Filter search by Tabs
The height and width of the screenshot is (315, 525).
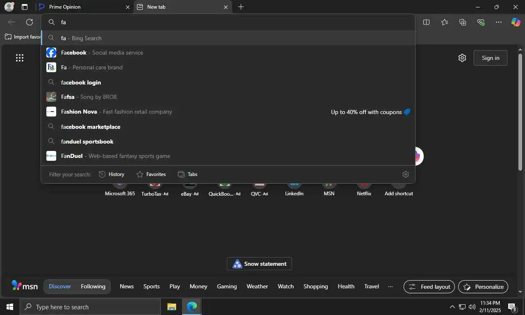(187, 174)
